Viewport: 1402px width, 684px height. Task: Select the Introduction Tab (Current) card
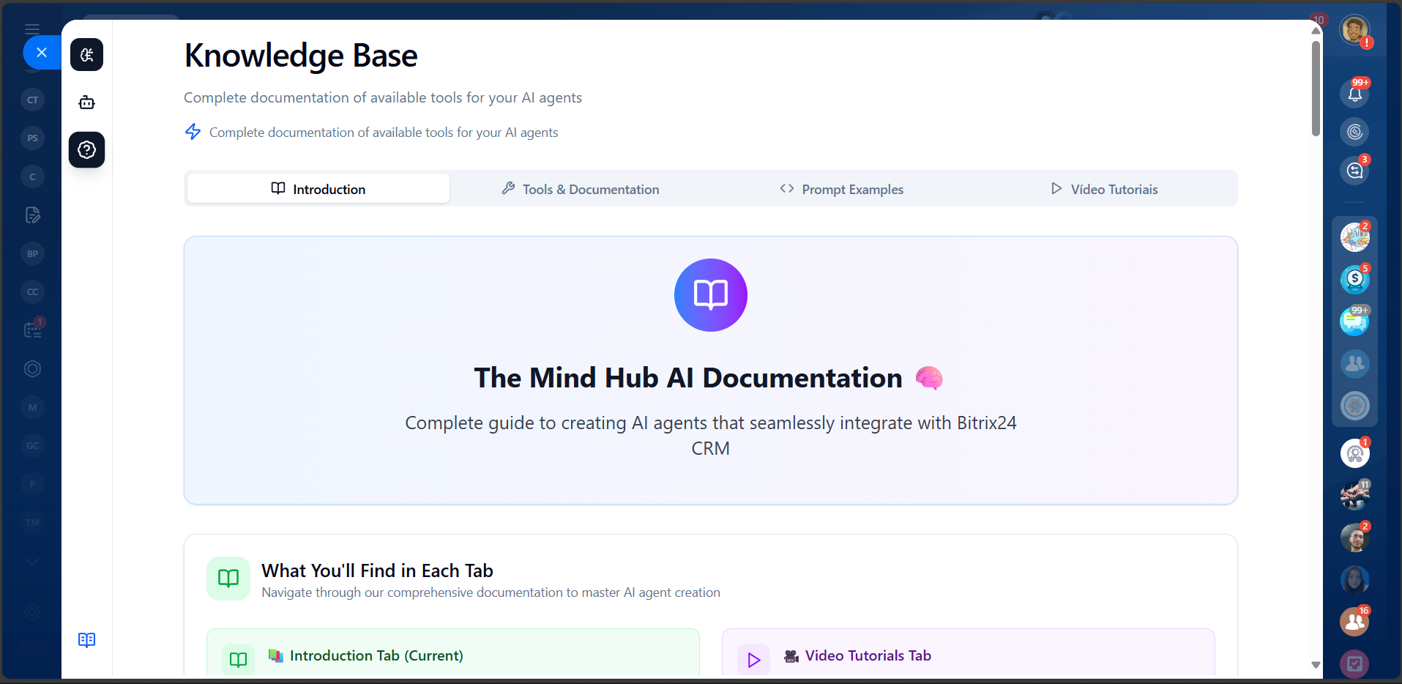(x=452, y=655)
